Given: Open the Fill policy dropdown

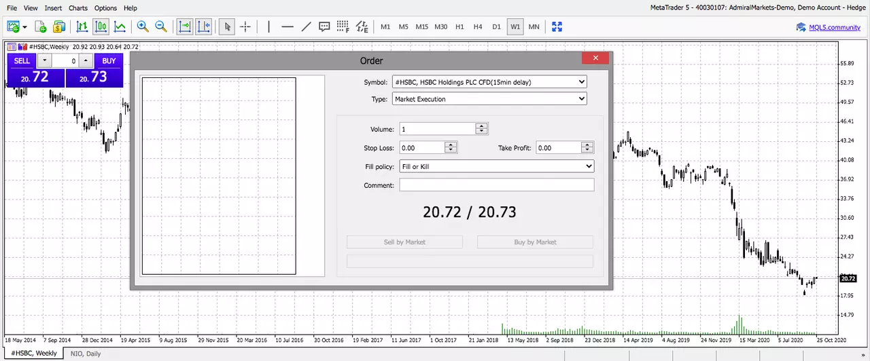Looking at the screenshot, I should (497, 166).
